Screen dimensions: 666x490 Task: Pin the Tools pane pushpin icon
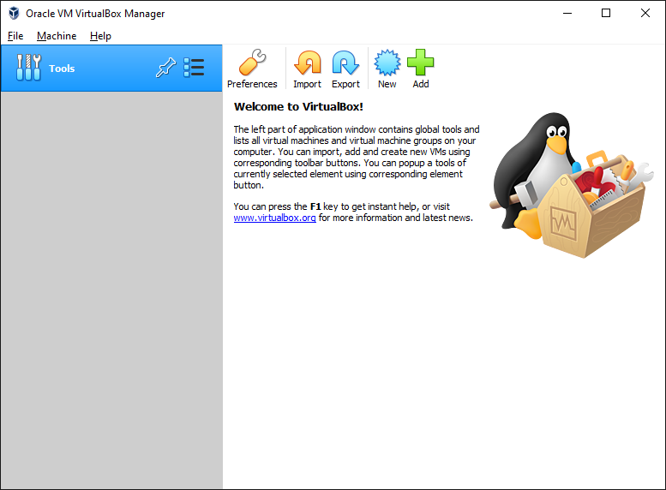coord(165,68)
